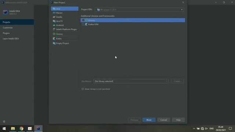Image resolution: width=235 pixels, height=132 pixels.
Task: Select Empty Project type
Action: pos(65,43)
